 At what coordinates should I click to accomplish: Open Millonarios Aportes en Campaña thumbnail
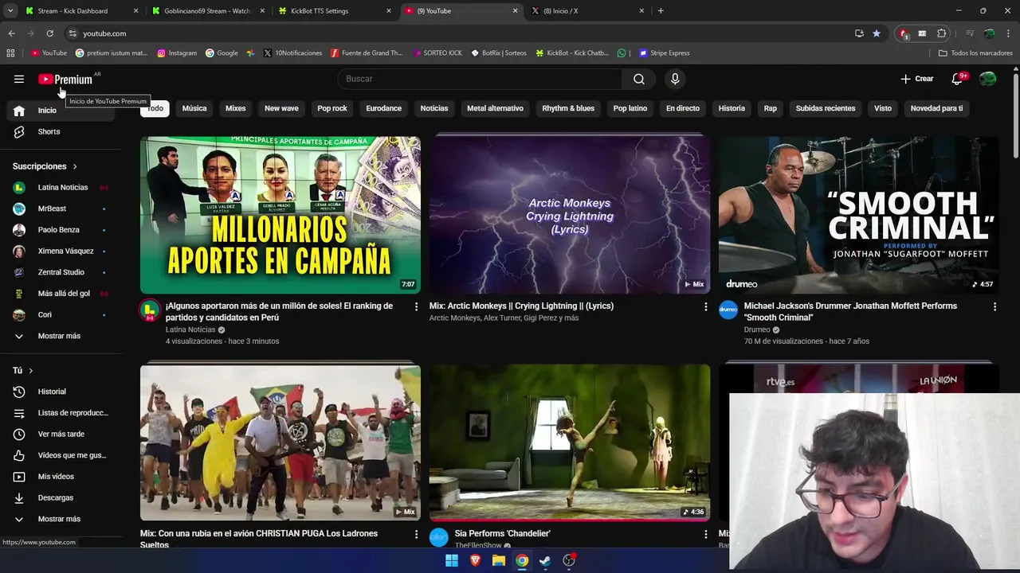pos(280,215)
